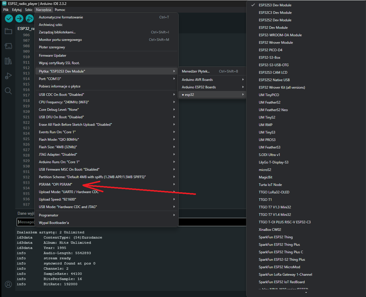366x297 pixels.
Task: Open the Debug sidebar icon
Action: 8,76
